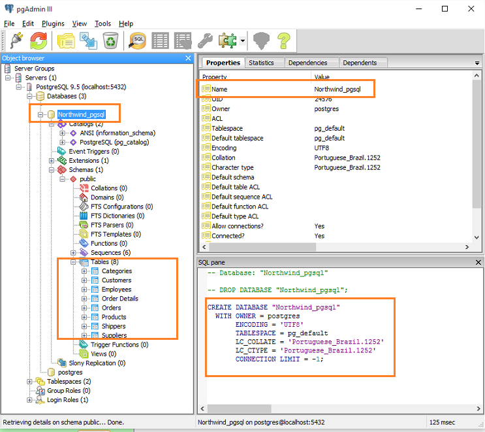
Task: Click the plug connection toolbar icon
Action: coord(16,41)
